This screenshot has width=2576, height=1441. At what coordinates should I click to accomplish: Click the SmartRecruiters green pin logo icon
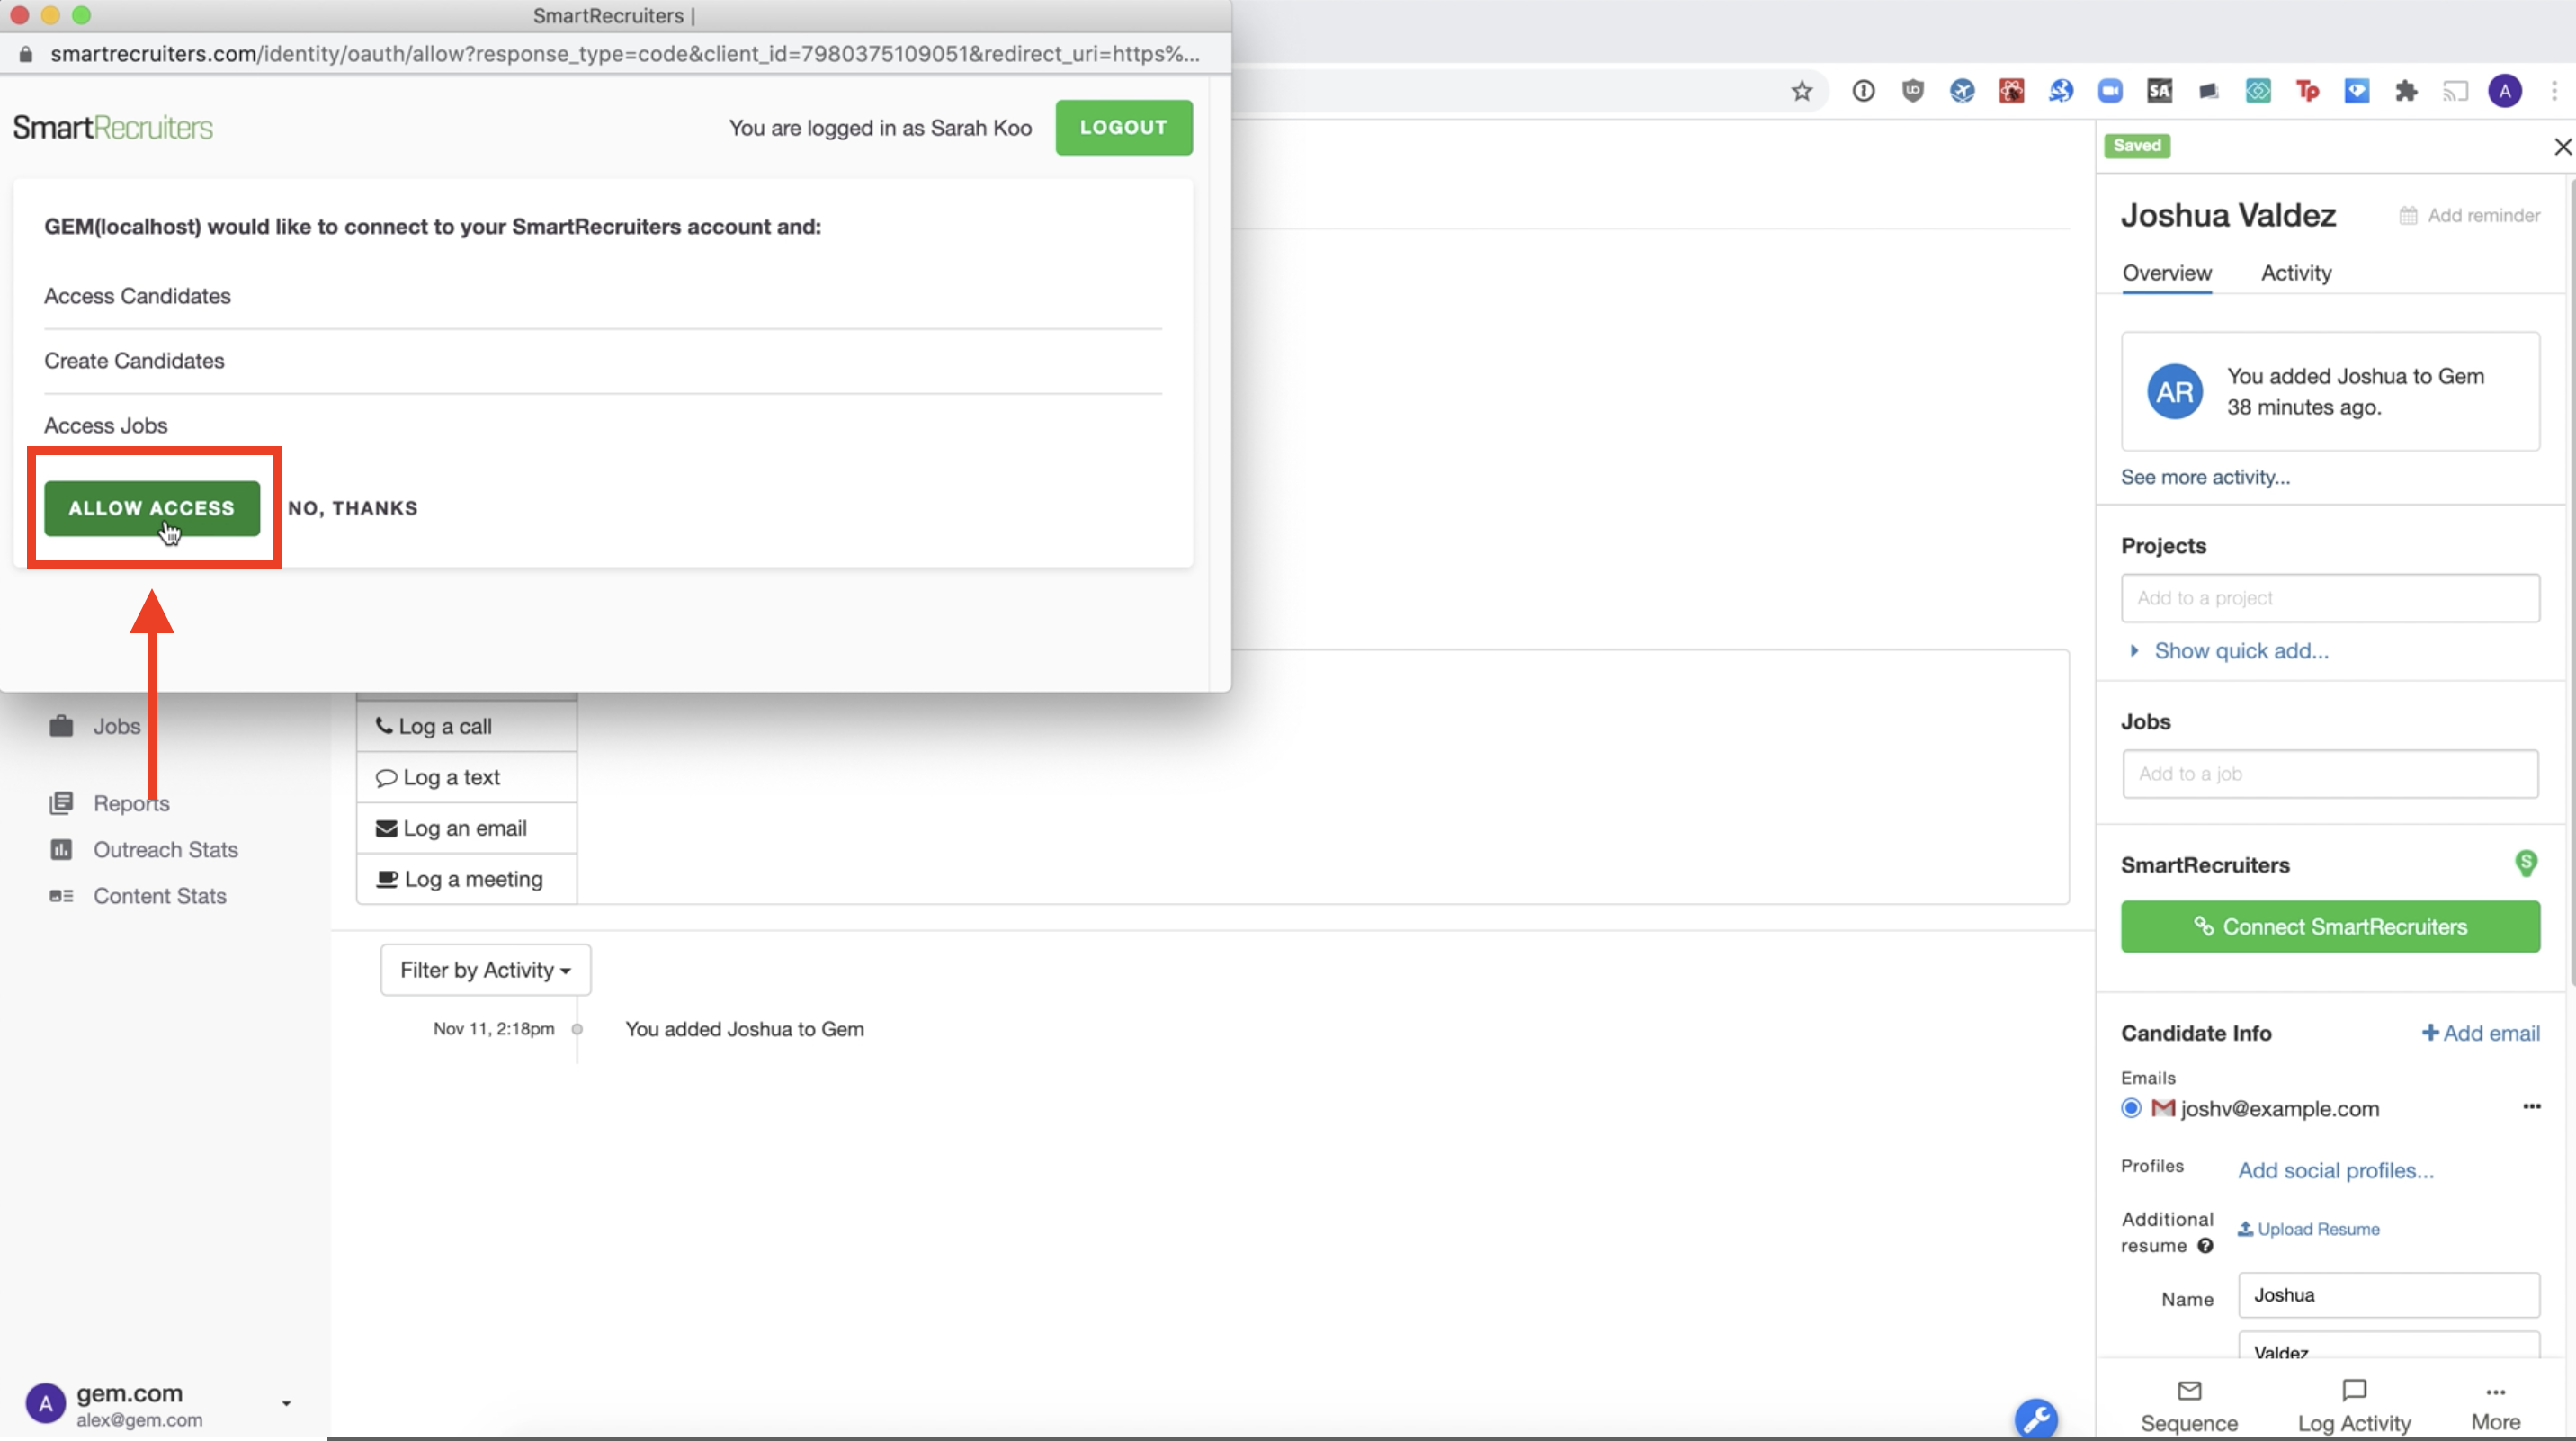pos(2526,863)
